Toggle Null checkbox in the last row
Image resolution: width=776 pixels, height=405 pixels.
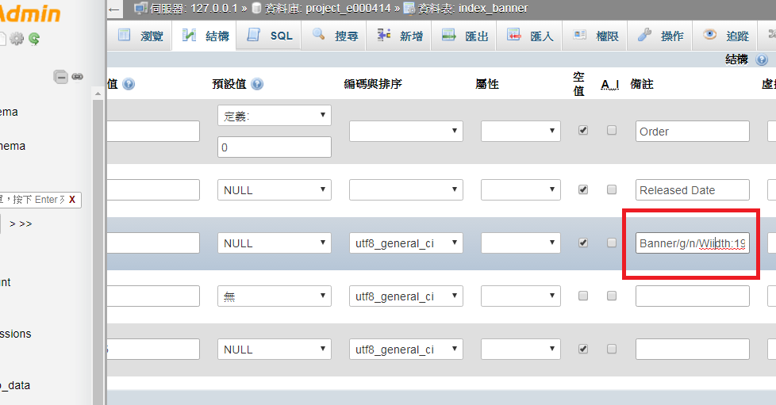coord(583,349)
